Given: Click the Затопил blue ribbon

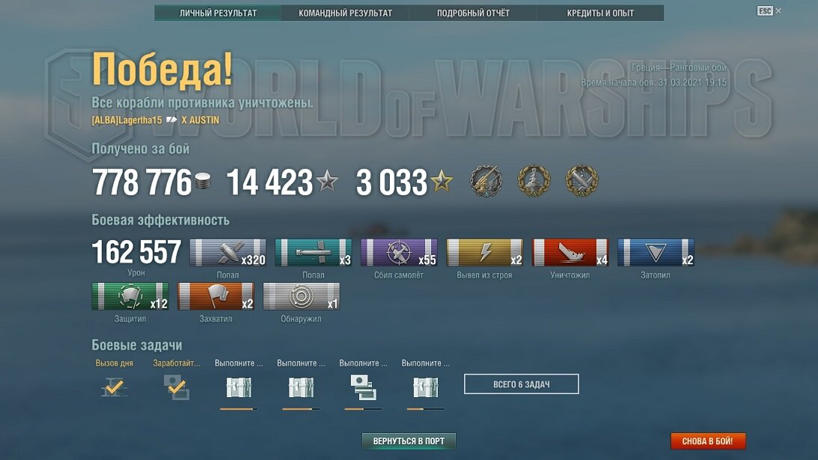Looking at the screenshot, I should coord(656,253).
